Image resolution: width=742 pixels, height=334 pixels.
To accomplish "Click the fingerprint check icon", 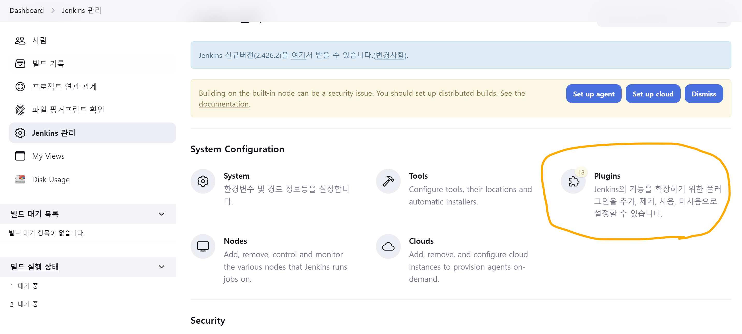I will pos(20,110).
